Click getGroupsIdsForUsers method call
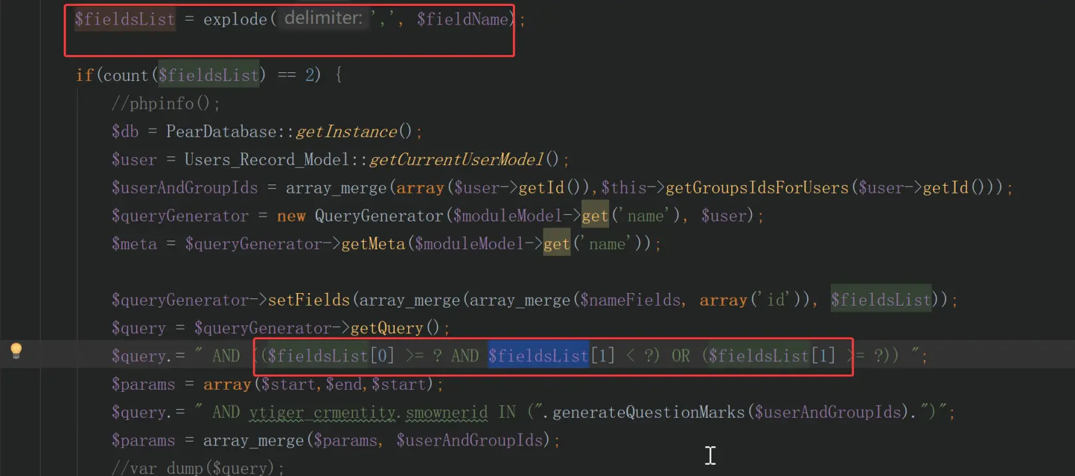Viewport: 1075px width, 476px height. coord(757,188)
